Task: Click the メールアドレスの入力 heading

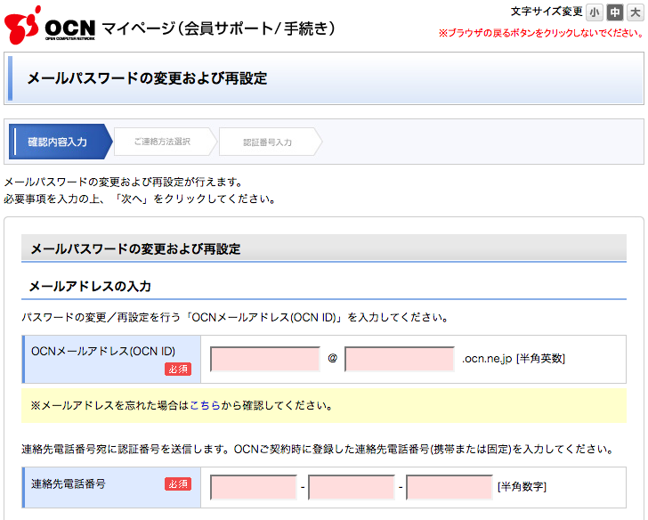Action: pyautogui.click(x=90, y=286)
